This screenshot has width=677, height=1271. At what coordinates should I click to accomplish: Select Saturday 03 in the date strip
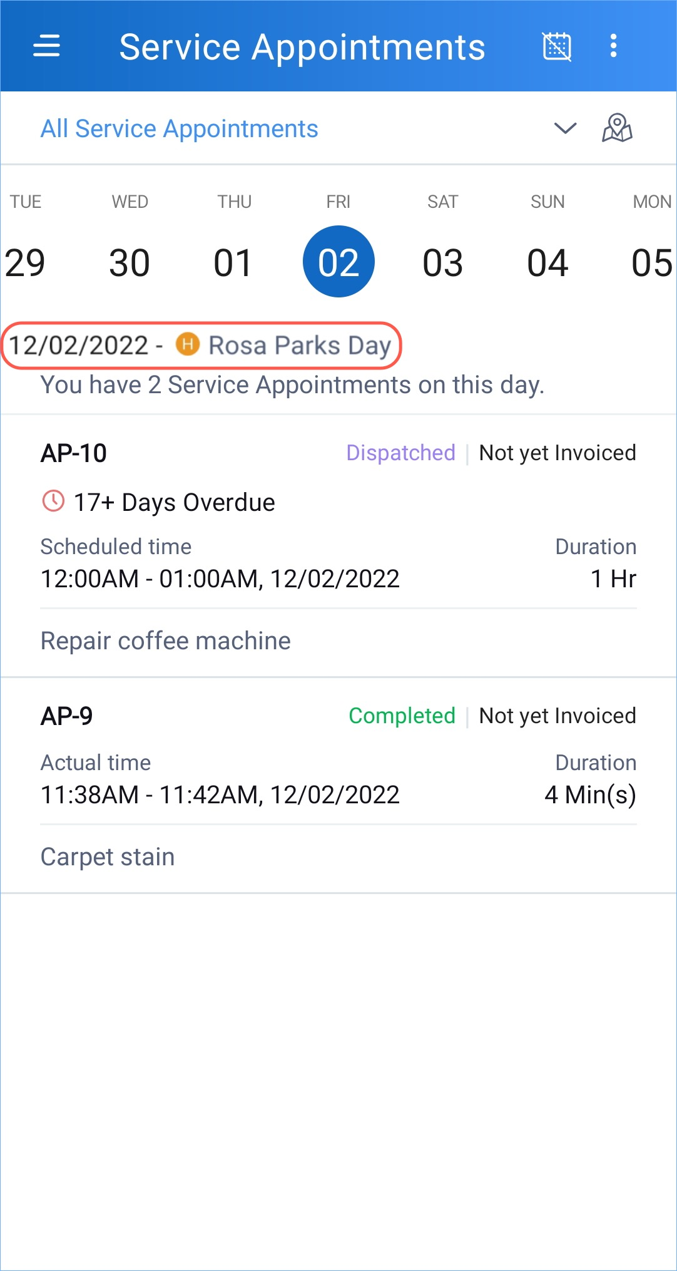[443, 262]
